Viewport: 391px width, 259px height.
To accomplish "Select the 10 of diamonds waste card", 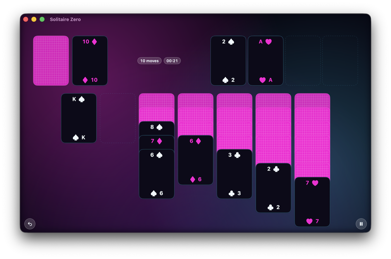I will (90, 61).
